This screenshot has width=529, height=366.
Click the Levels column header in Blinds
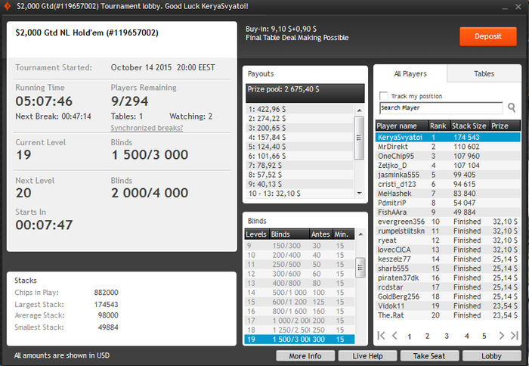point(256,234)
